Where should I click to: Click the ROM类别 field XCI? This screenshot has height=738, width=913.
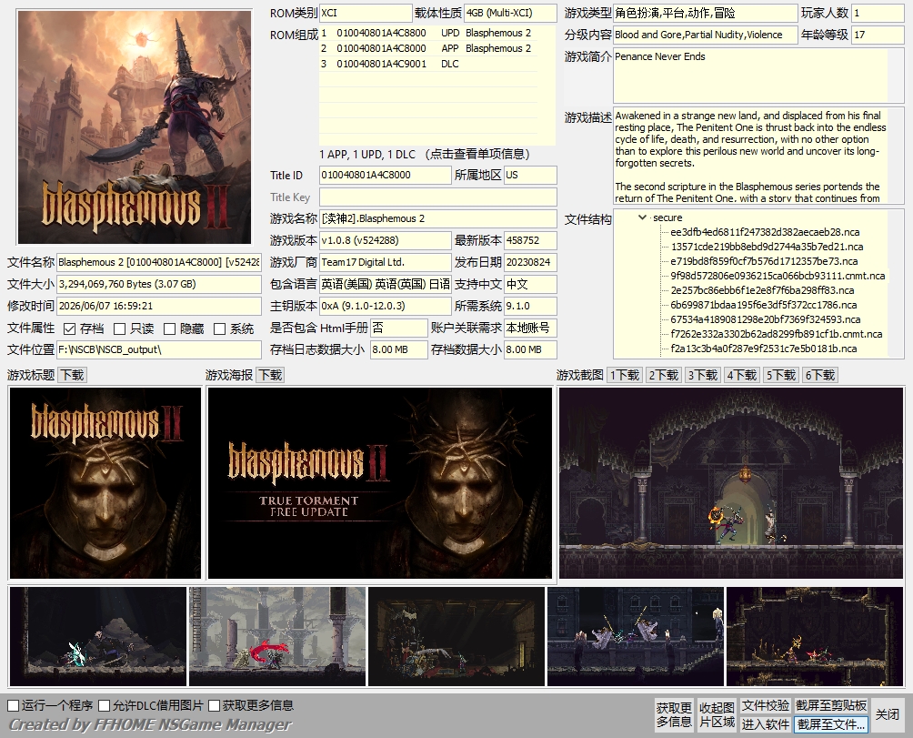pyautogui.click(x=366, y=13)
